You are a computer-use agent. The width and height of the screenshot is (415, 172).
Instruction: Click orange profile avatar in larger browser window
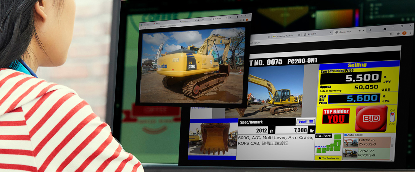pyautogui.click(x=404, y=33)
